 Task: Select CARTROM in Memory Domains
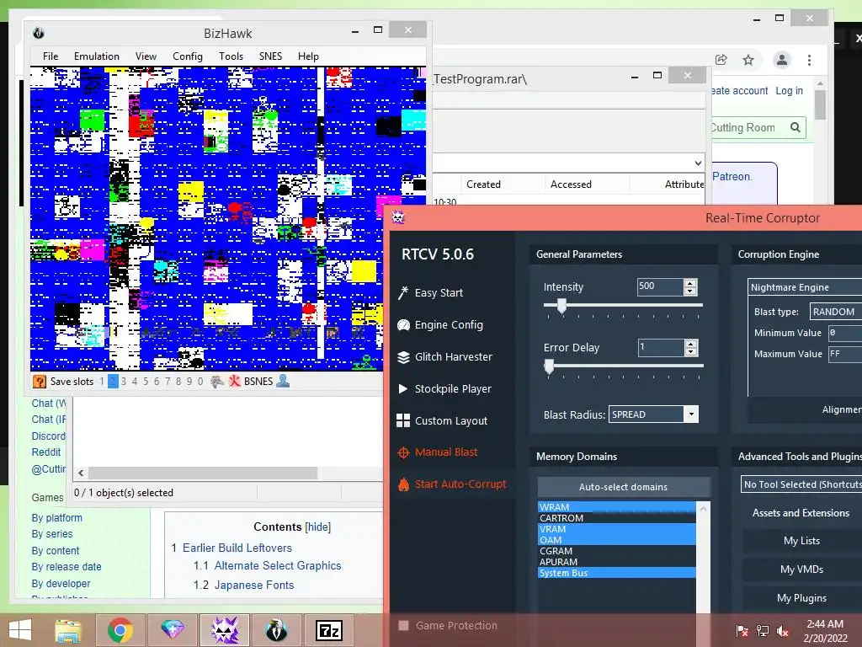tap(617, 518)
